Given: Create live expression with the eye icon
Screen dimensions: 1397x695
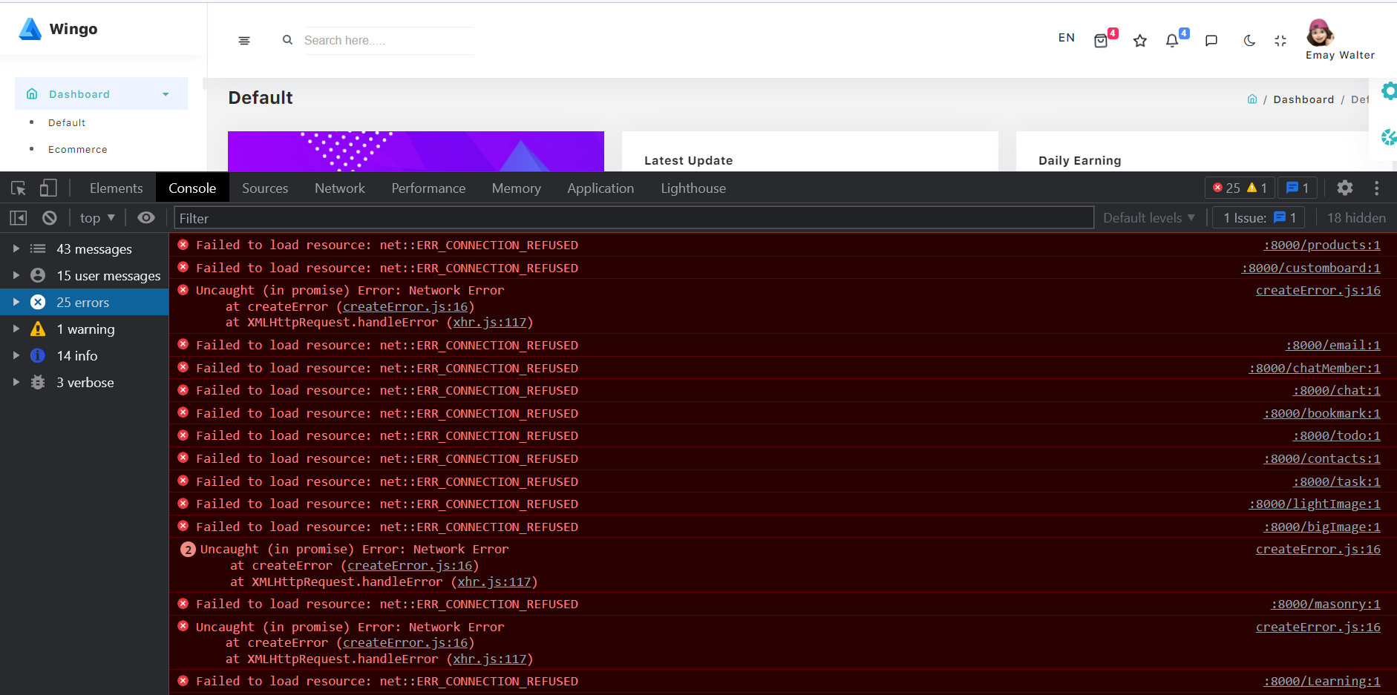Looking at the screenshot, I should (146, 218).
